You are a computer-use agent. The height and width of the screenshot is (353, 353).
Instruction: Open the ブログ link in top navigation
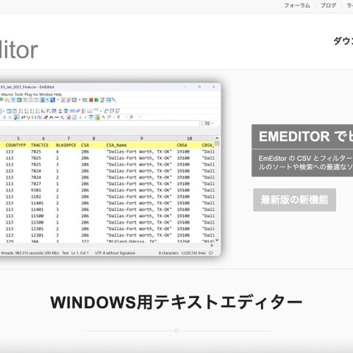pos(328,5)
